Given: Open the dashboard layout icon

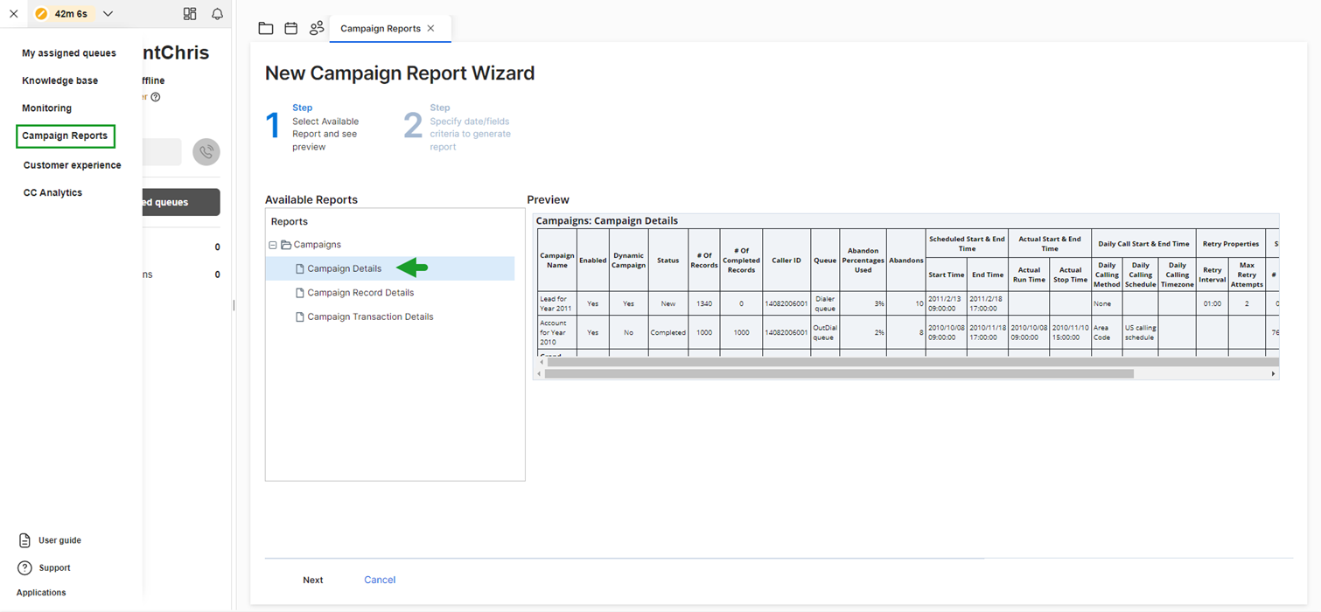Looking at the screenshot, I should tap(190, 14).
